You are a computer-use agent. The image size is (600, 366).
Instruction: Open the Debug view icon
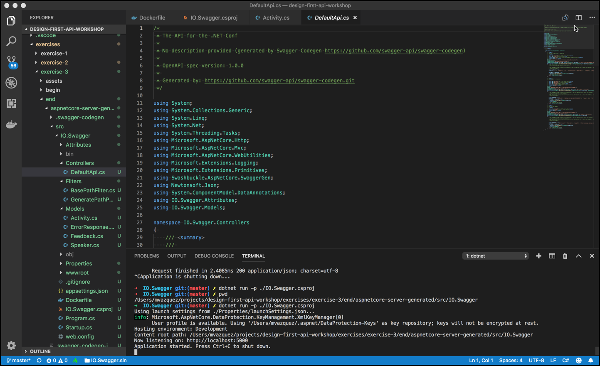(x=11, y=83)
